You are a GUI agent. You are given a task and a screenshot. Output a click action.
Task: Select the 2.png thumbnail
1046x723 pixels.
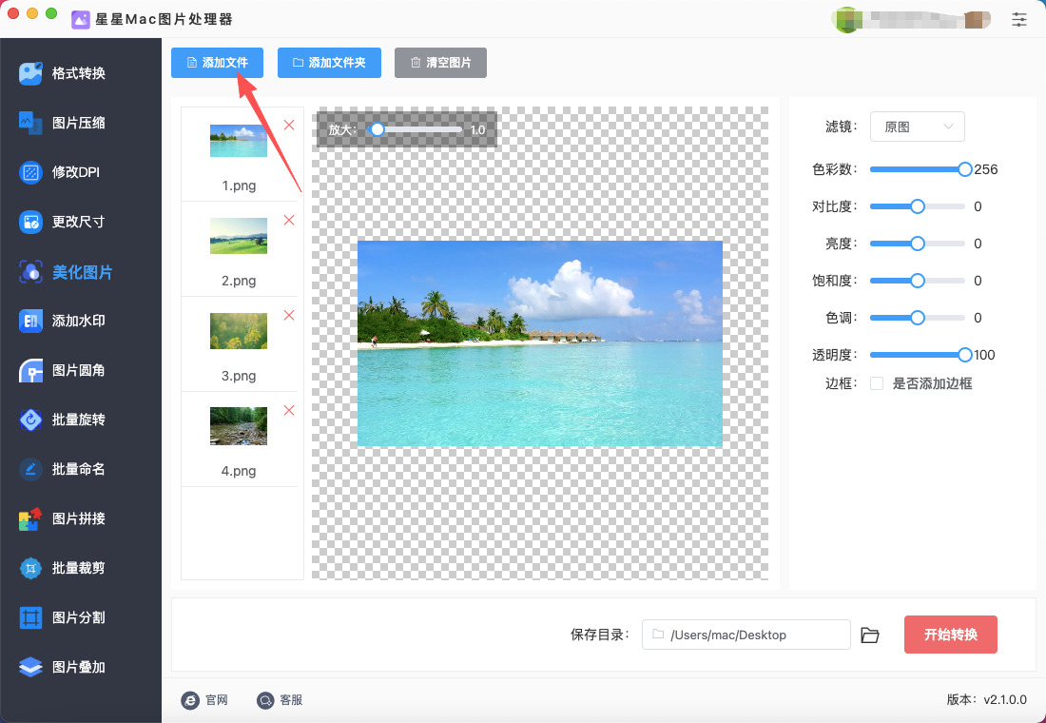(x=239, y=236)
